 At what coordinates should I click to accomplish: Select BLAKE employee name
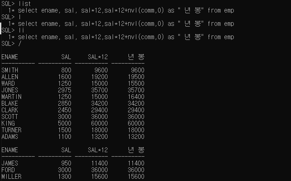[x=10, y=103]
